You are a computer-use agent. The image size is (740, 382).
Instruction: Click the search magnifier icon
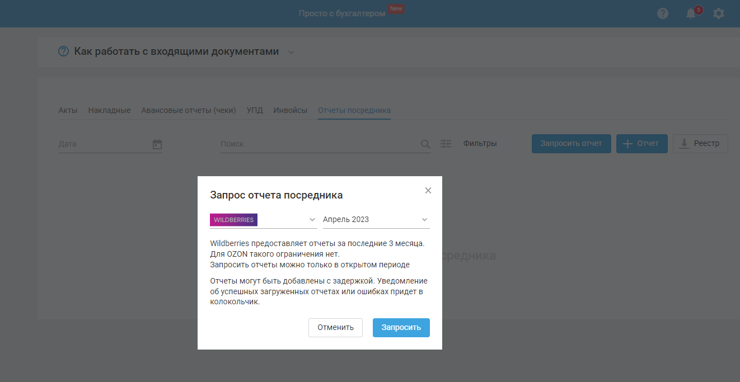click(x=425, y=144)
